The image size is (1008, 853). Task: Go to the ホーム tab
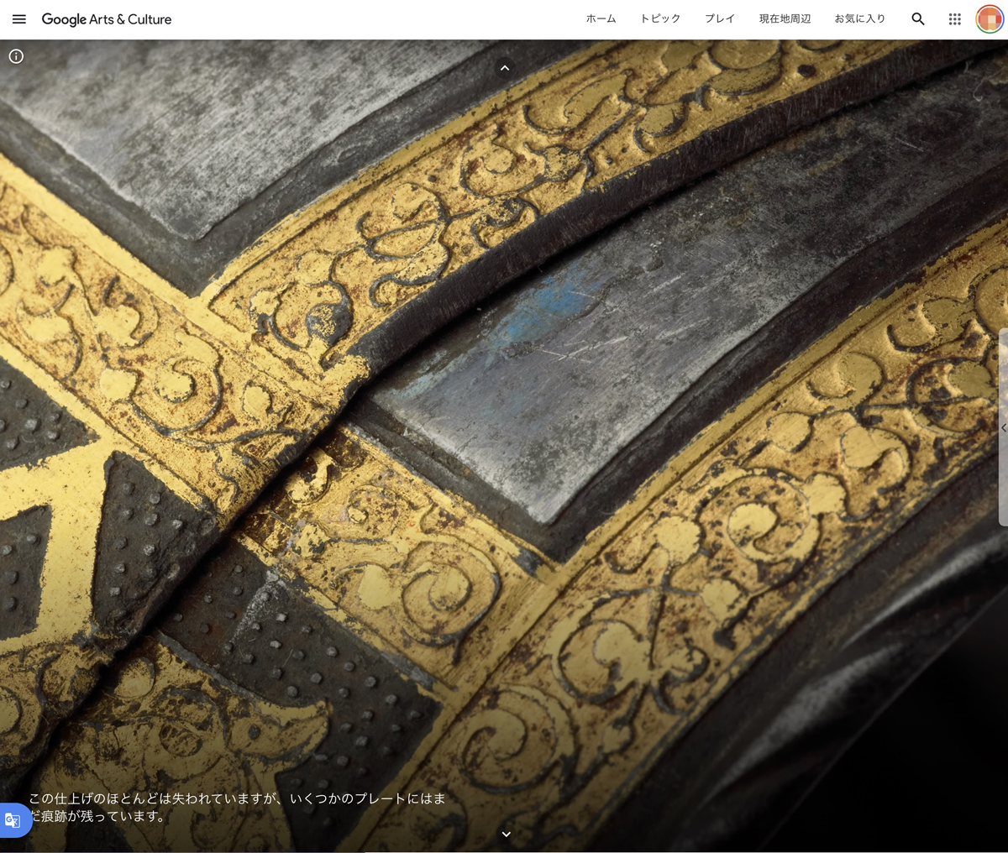coord(601,18)
